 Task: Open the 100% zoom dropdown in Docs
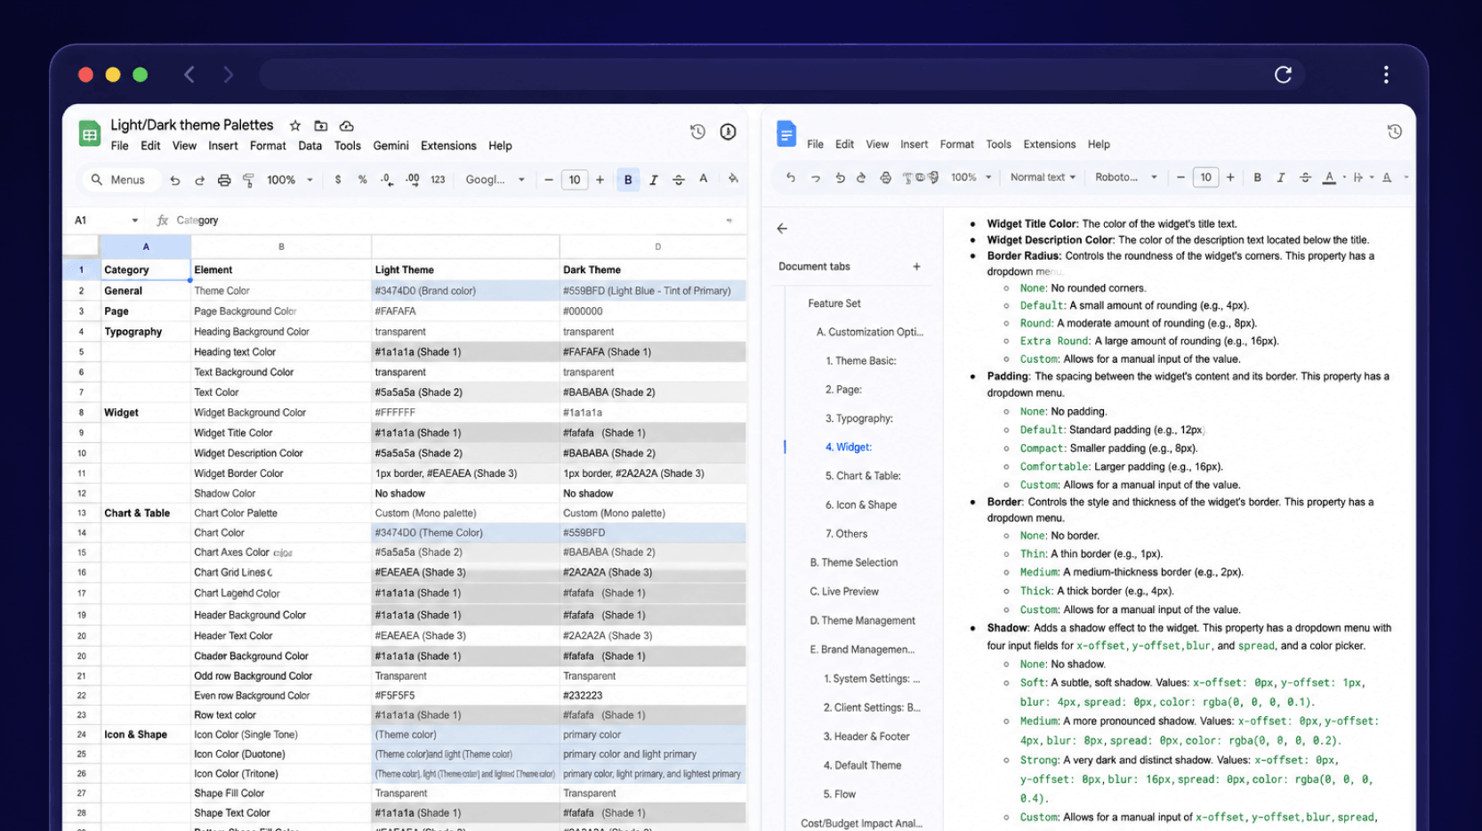point(971,177)
